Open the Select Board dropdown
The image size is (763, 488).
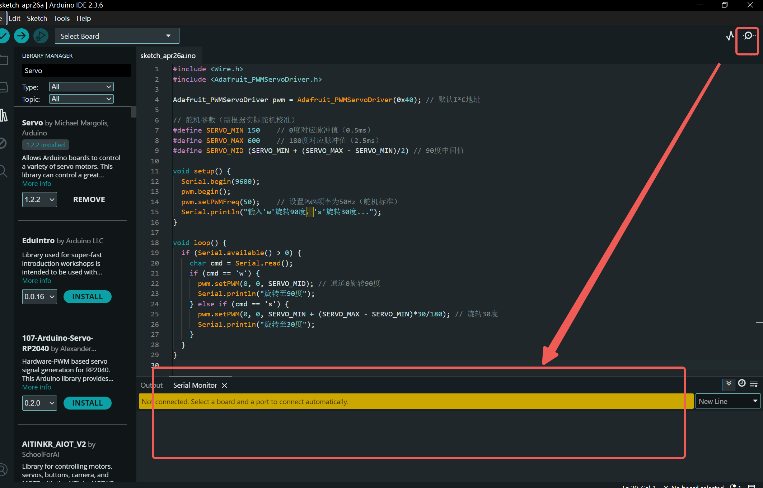tap(117, 36)
